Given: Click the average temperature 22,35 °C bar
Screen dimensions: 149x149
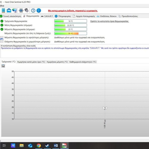Looking at the screenshot, I should [71, 25].
